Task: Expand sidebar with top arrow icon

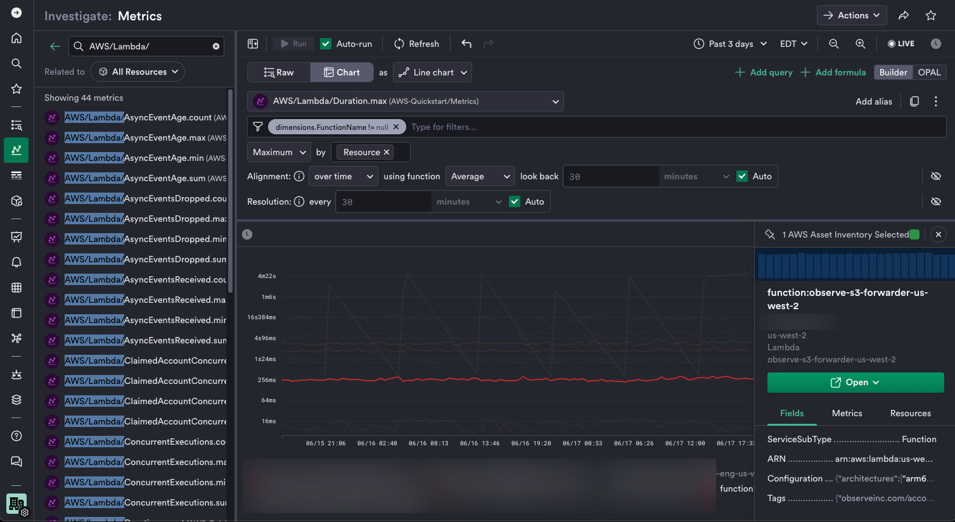Action: point(16,13)
